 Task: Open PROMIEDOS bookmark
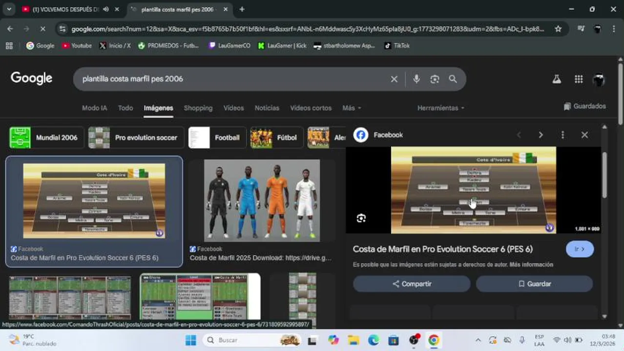(x=168, y=46)
